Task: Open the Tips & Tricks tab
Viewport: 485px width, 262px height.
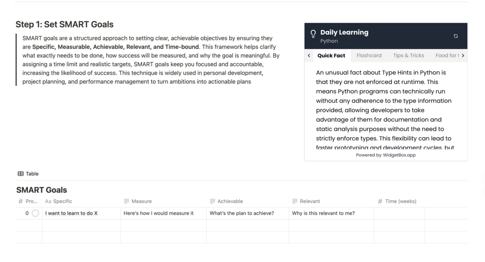Action: (408, 55)
